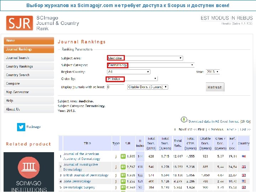The image size is (256, 192).
Task: Click the SJR column header
Action: coord(128,143)
